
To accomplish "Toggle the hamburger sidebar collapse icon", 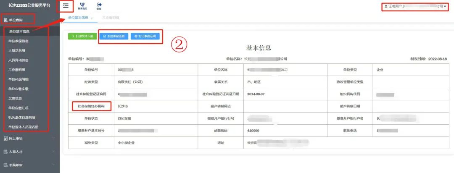I will tap(66, 5).
